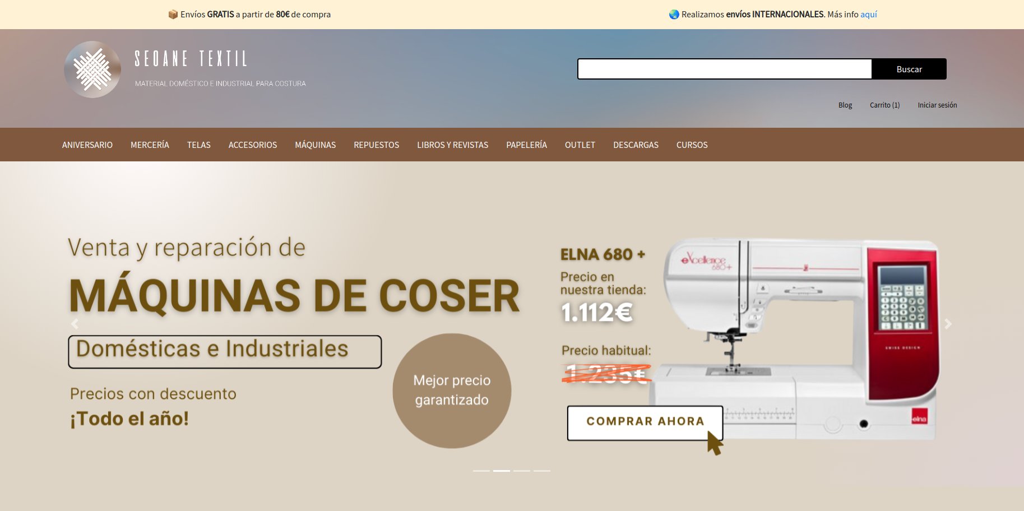Click the globe icon beside international shipping

[x=674, y=15]
